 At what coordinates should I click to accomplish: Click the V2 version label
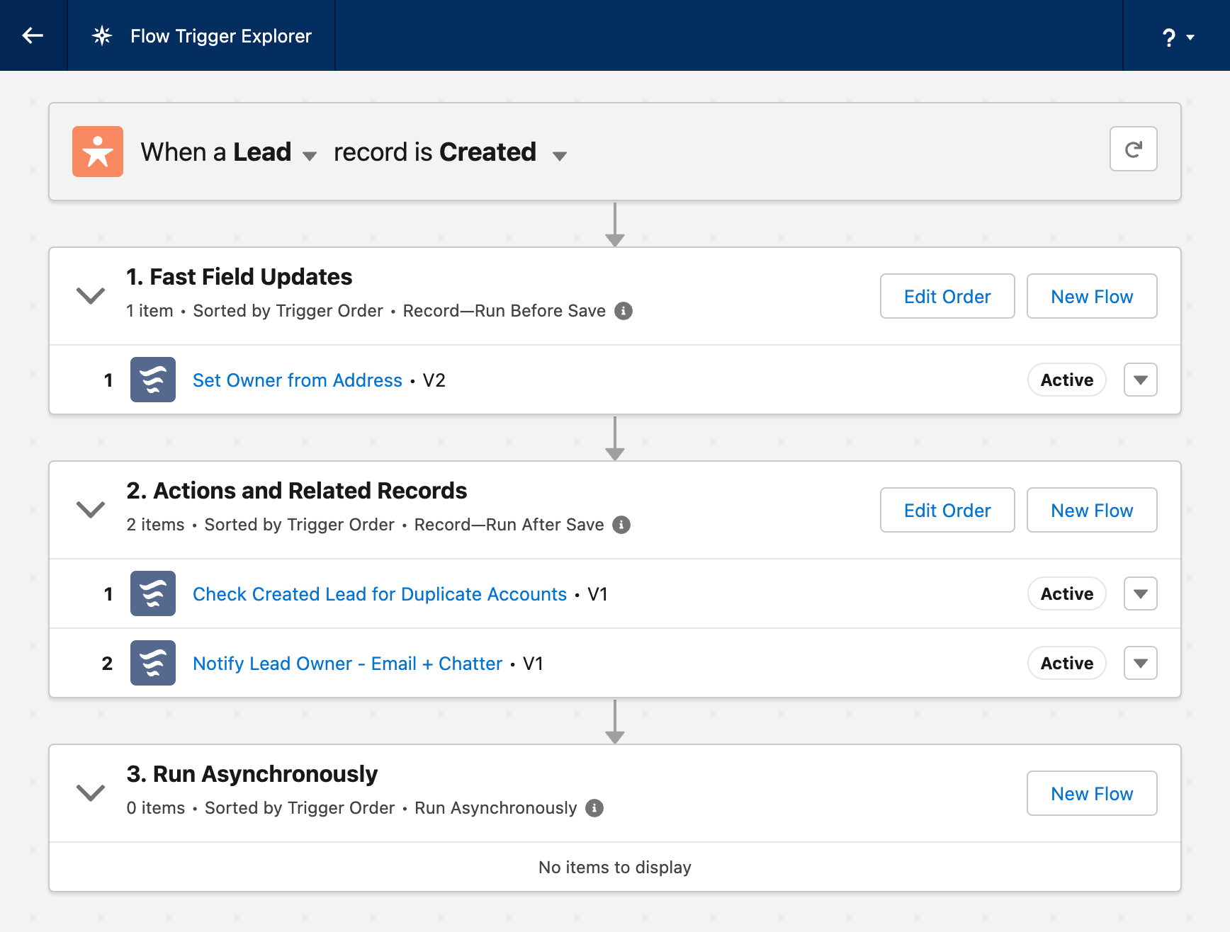point(434,380)
